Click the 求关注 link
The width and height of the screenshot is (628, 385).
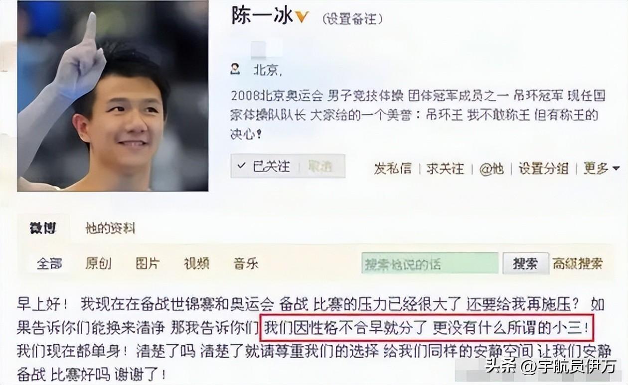coord(445,168)
